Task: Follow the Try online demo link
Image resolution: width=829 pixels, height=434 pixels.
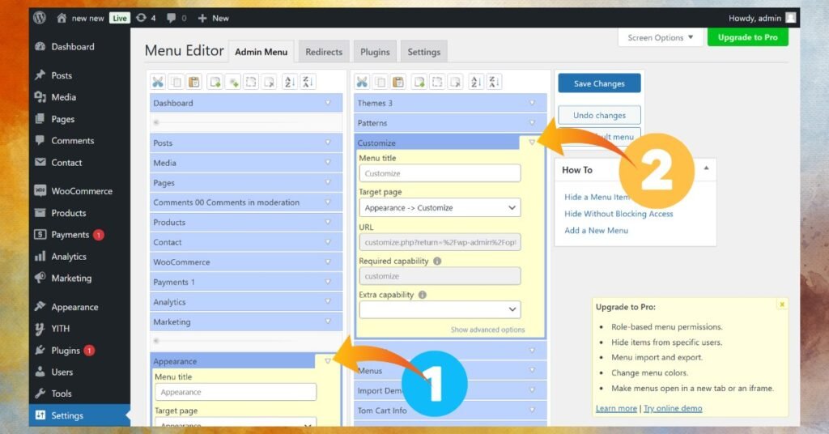Action: (673, 408)
